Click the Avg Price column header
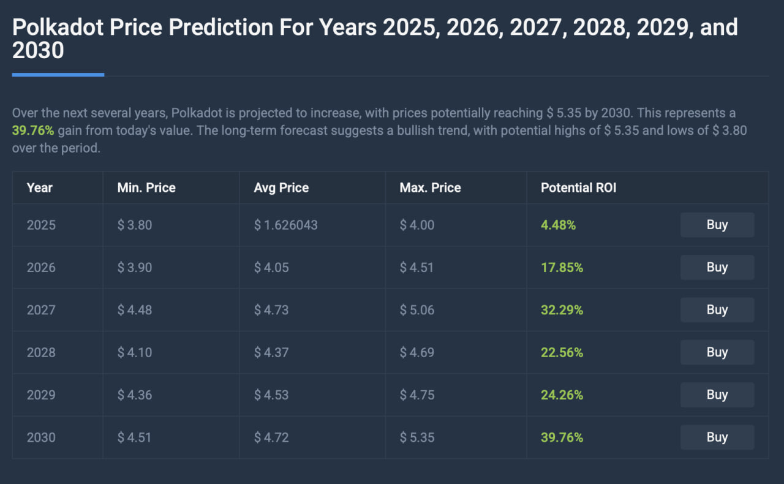Viewport: 784px width, 484px height. pyautogui.click(x=281, y=188)
